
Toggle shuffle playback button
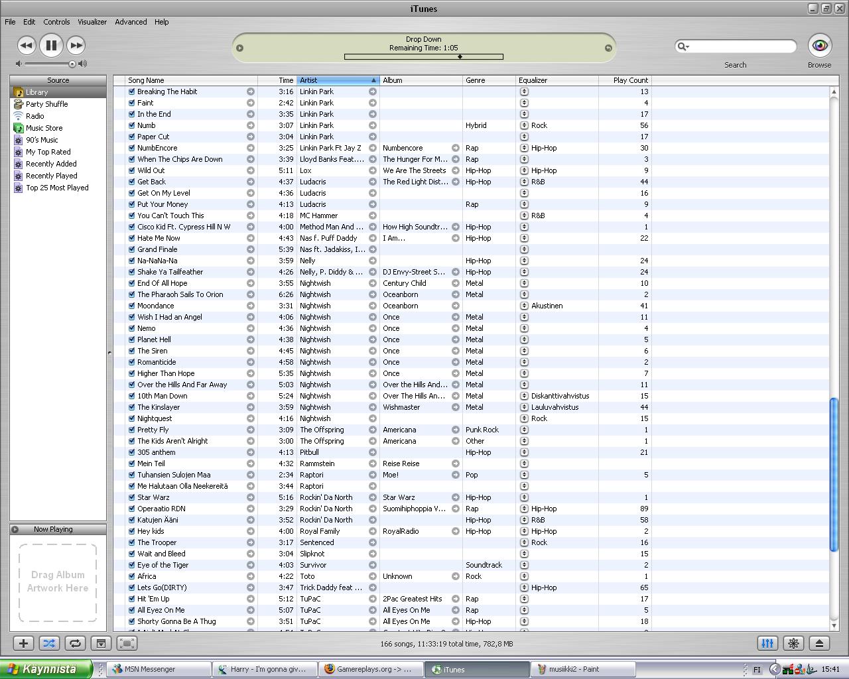(x=49, y=643)
